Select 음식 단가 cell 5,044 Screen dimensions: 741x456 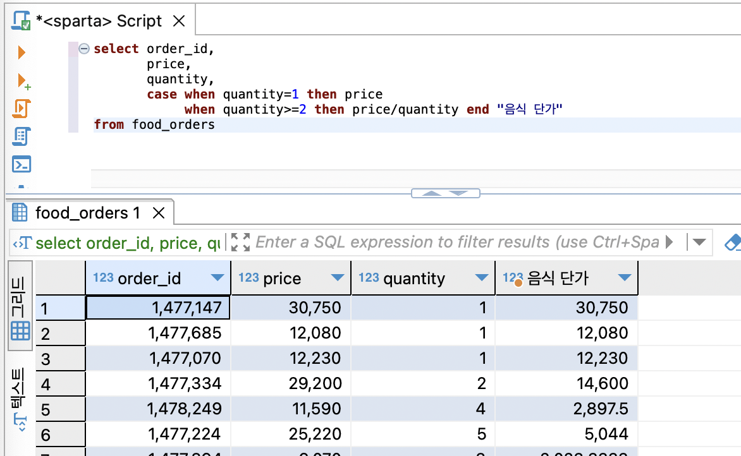pyautogui.click(x=566, y=434)
